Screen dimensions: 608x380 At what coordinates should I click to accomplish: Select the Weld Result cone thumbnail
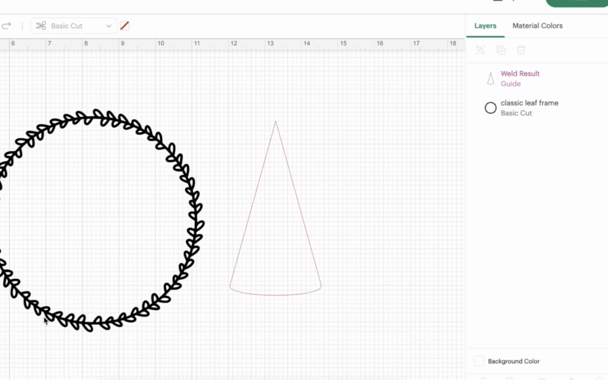click(490, 78)
